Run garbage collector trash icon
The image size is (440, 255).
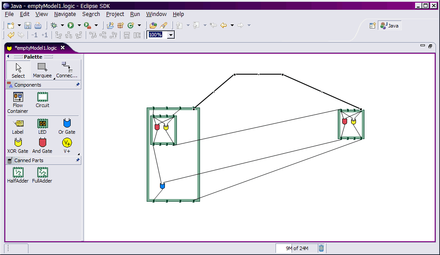(x=321, y=248)
